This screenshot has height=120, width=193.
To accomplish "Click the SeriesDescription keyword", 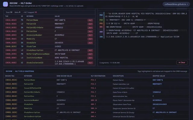I will (33, 116).
